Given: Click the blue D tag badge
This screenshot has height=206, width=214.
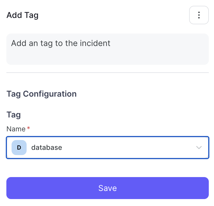Looking at the screenshot, I should (x=19, y=148).
